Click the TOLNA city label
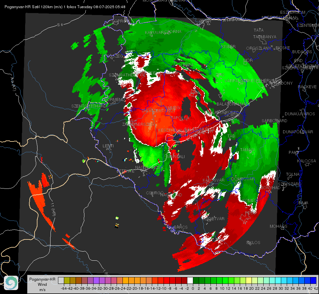This screenshot has width=319, height=294. point(293,174)
